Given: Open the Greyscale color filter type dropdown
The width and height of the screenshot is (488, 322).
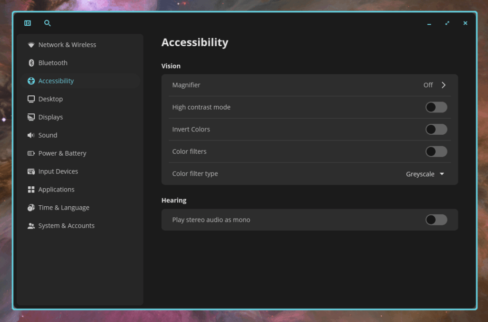Looking at the screenshot, I should [x=424, y=174].
